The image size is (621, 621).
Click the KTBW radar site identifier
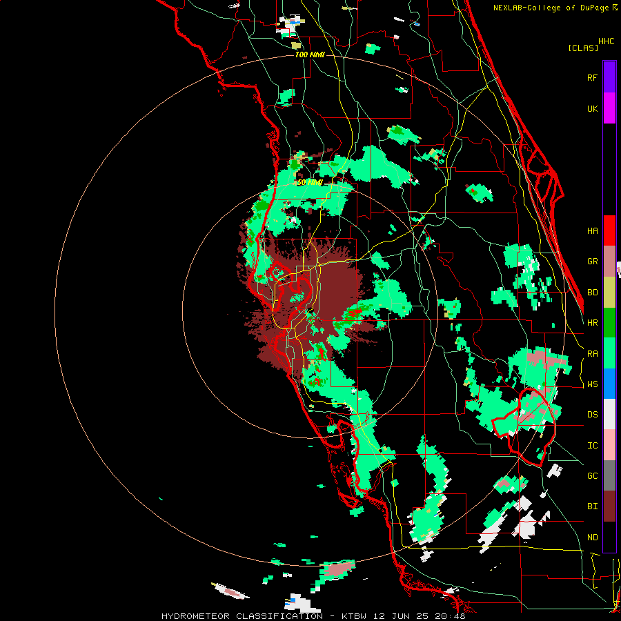point(354,616)
